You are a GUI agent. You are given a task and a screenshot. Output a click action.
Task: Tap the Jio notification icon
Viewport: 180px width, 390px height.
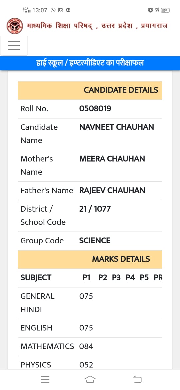68,10
